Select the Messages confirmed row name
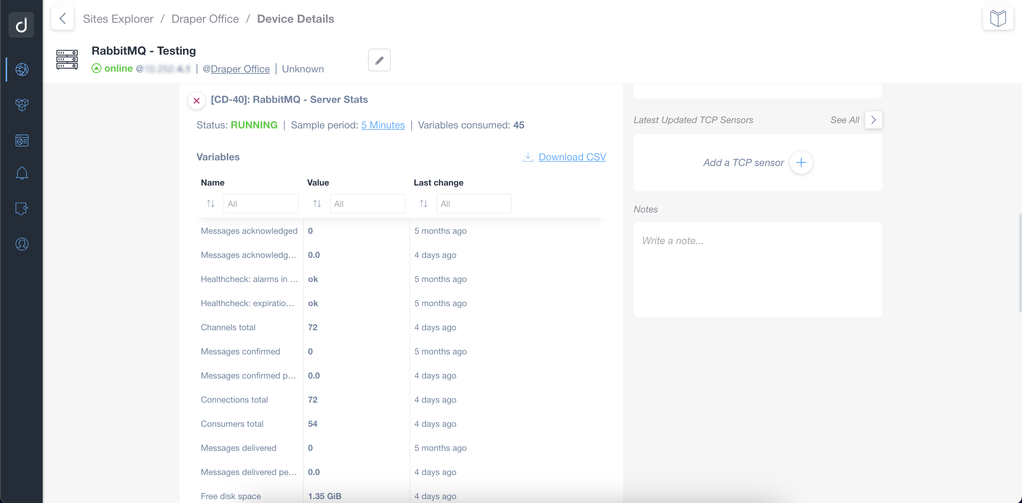The height and width of the screenshot is (503, 1022). 240,352
